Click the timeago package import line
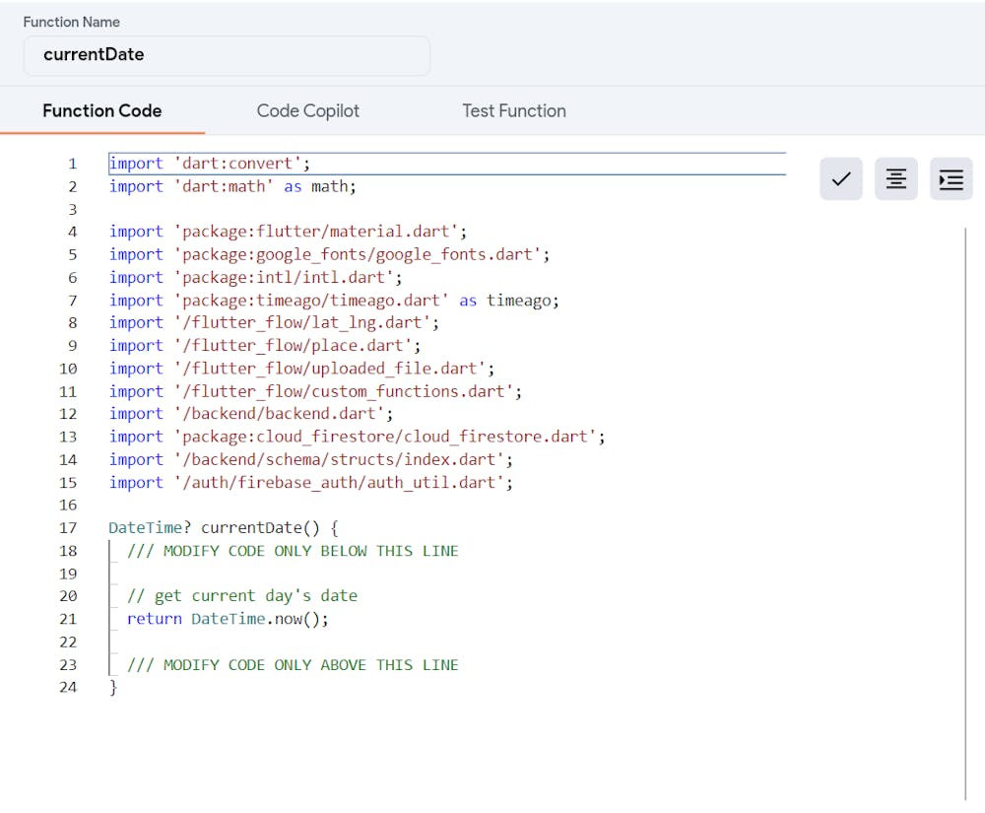Viewport: 985px width, 813px height. [x=334, y=301]
